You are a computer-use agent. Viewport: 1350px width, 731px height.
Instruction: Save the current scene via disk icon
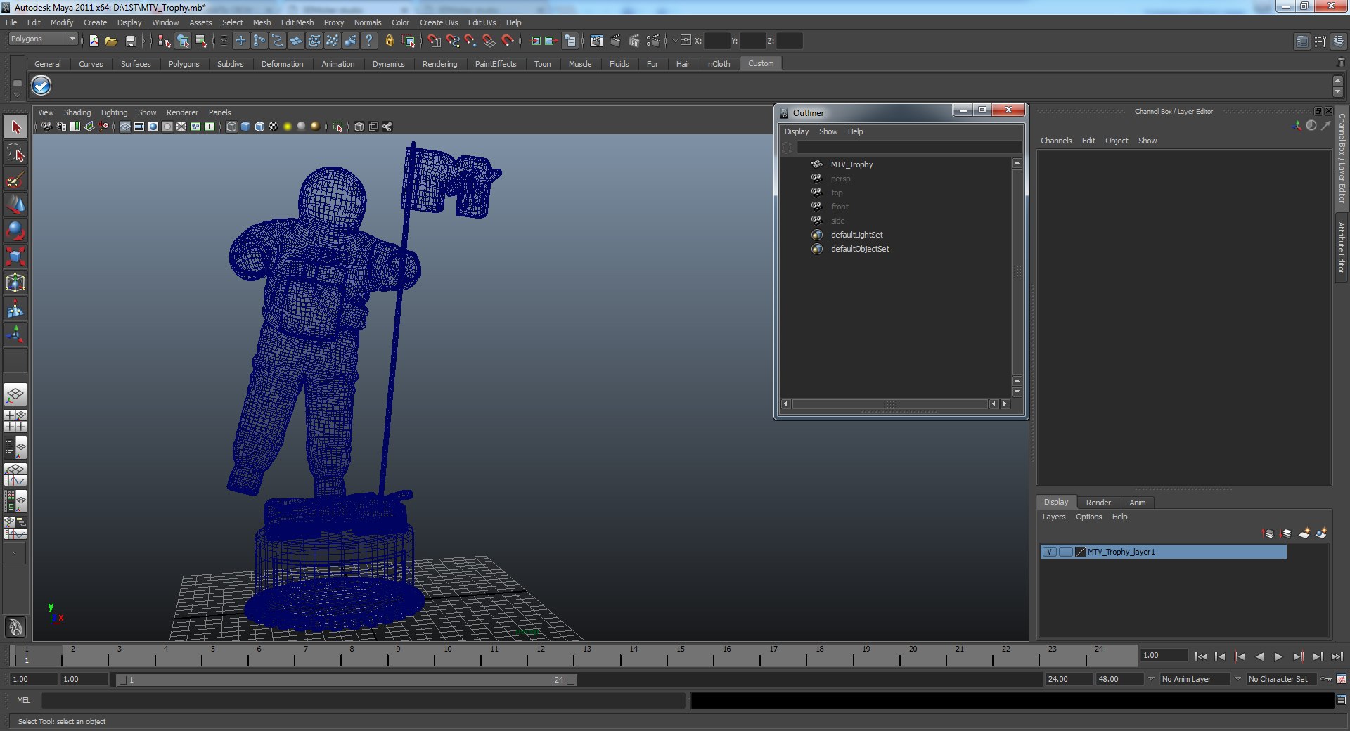click(x=130, y=41)
